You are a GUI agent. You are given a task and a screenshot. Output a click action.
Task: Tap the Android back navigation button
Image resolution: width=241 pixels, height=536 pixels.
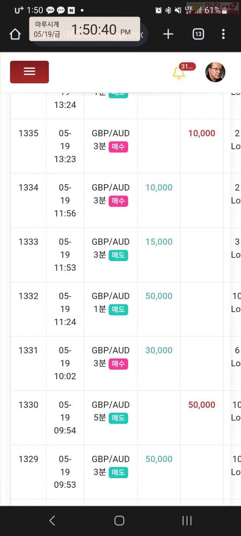[x=52, y=521]
